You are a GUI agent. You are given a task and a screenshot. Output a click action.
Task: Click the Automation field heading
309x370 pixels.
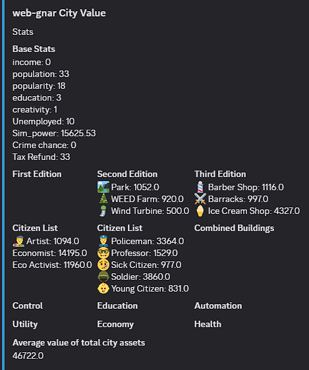coord(218,306)
